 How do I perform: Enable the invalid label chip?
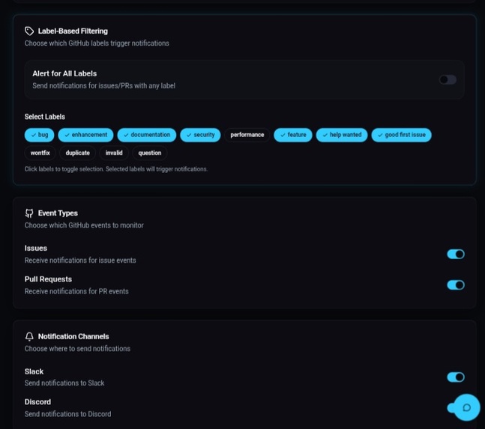114,153
